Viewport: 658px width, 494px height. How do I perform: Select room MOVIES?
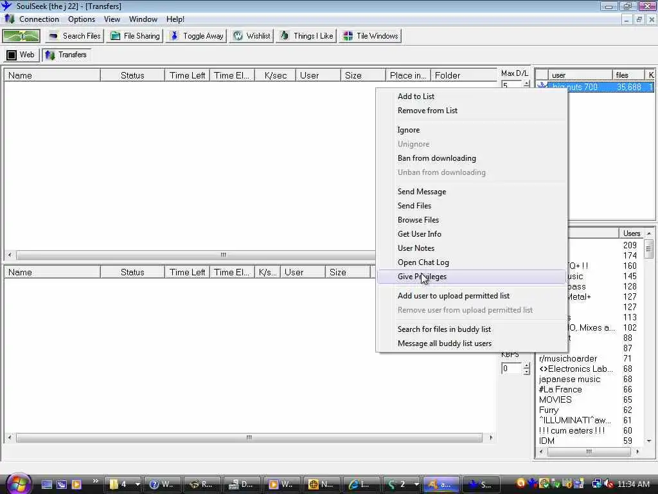[555, 400]
